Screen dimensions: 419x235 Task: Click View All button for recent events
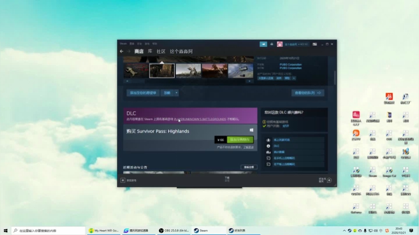tap(249, 167)
